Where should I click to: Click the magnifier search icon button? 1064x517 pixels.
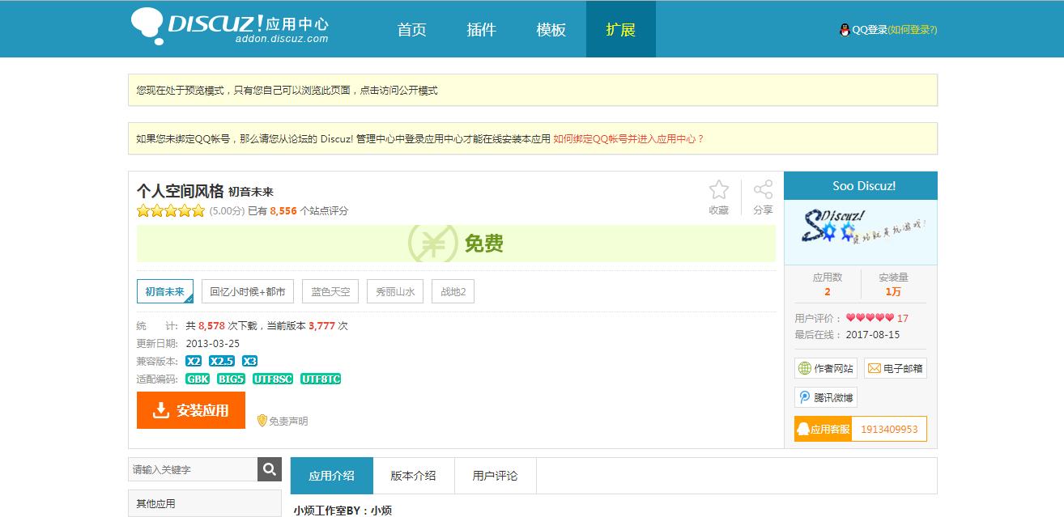(270, 469)
